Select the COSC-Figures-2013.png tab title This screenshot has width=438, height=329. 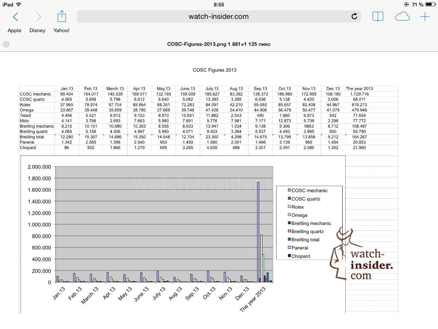pyautogui.click(x=219, y=44)
